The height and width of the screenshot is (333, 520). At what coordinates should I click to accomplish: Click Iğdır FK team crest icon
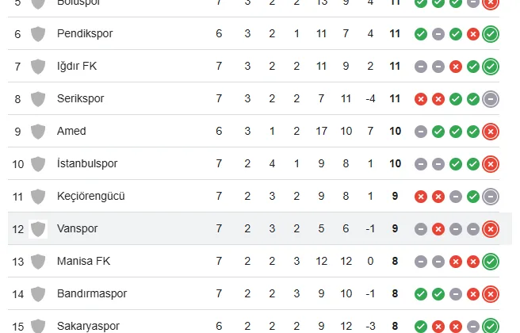click(37, 67)
